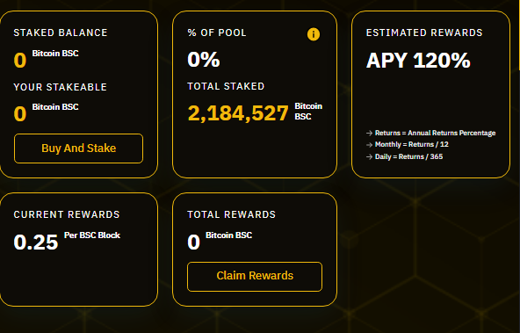Click the 2,184,527 total staked amount
The image size is (520, 333).
[x=238, y=113]
